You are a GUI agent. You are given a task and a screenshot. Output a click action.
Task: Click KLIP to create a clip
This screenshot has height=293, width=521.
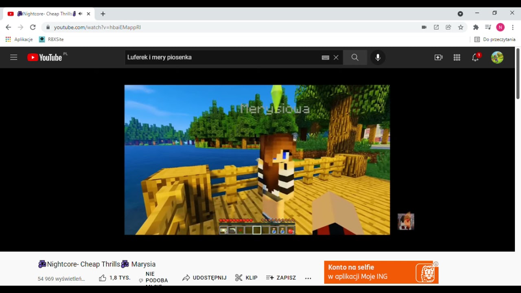point(246,278)
